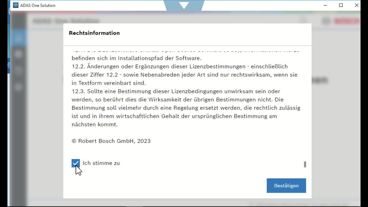Click the Bestätigen button
The height and width of the screenshot is (207, 368).
tap(286, 185)
